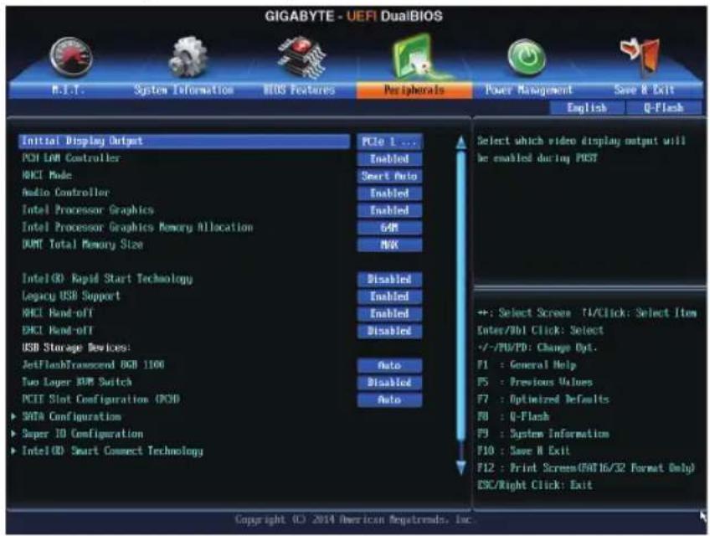Click the F7 Optimized Defaults help line
This screenshot has width=710, height=536.
coord(543,399)
